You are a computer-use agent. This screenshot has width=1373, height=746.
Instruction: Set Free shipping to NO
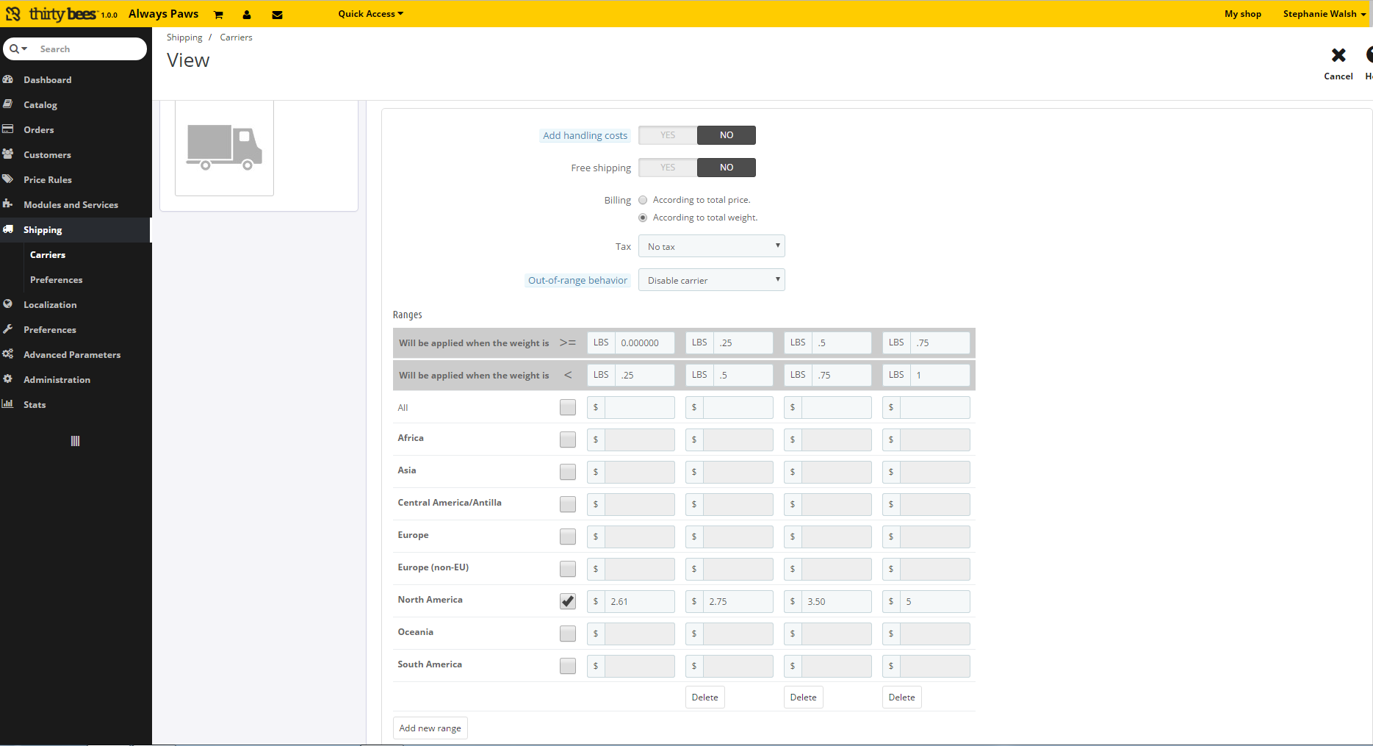[x=727, y=168]
